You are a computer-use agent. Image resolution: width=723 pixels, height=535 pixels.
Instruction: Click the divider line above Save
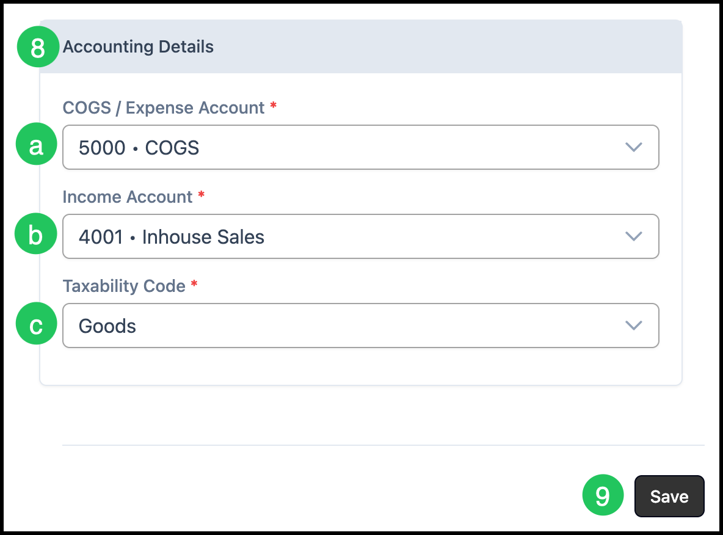(x=383, y=445)
